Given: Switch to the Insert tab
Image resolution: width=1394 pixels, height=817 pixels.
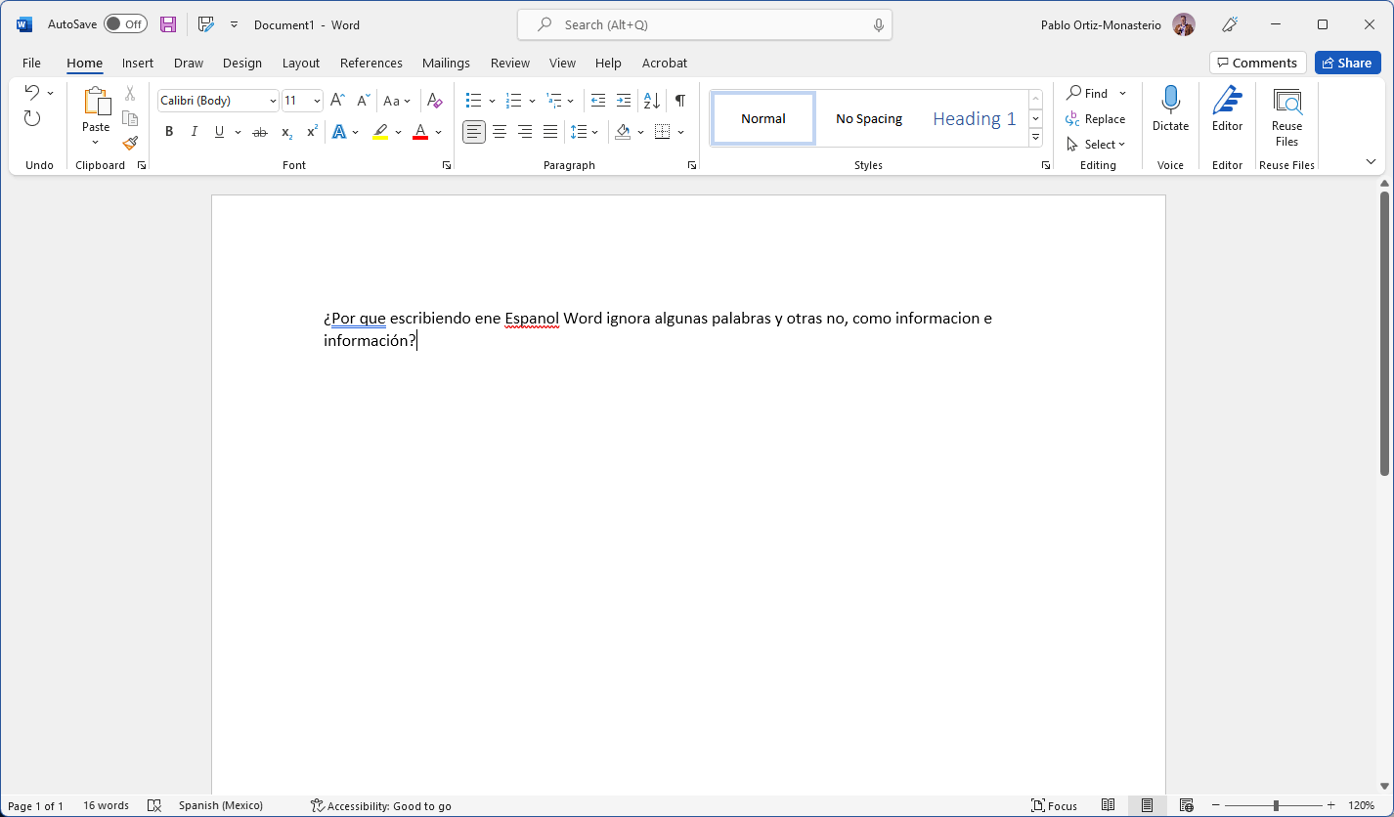Looking at the screenshot, I should pos(137,63).
